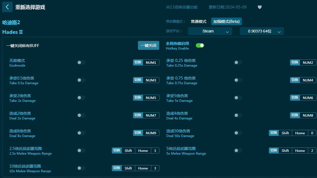Click 切换 for Take 5x Damage
Image resolution: width=317 pixels, height=178 pixels.
(x=295, y=98)
